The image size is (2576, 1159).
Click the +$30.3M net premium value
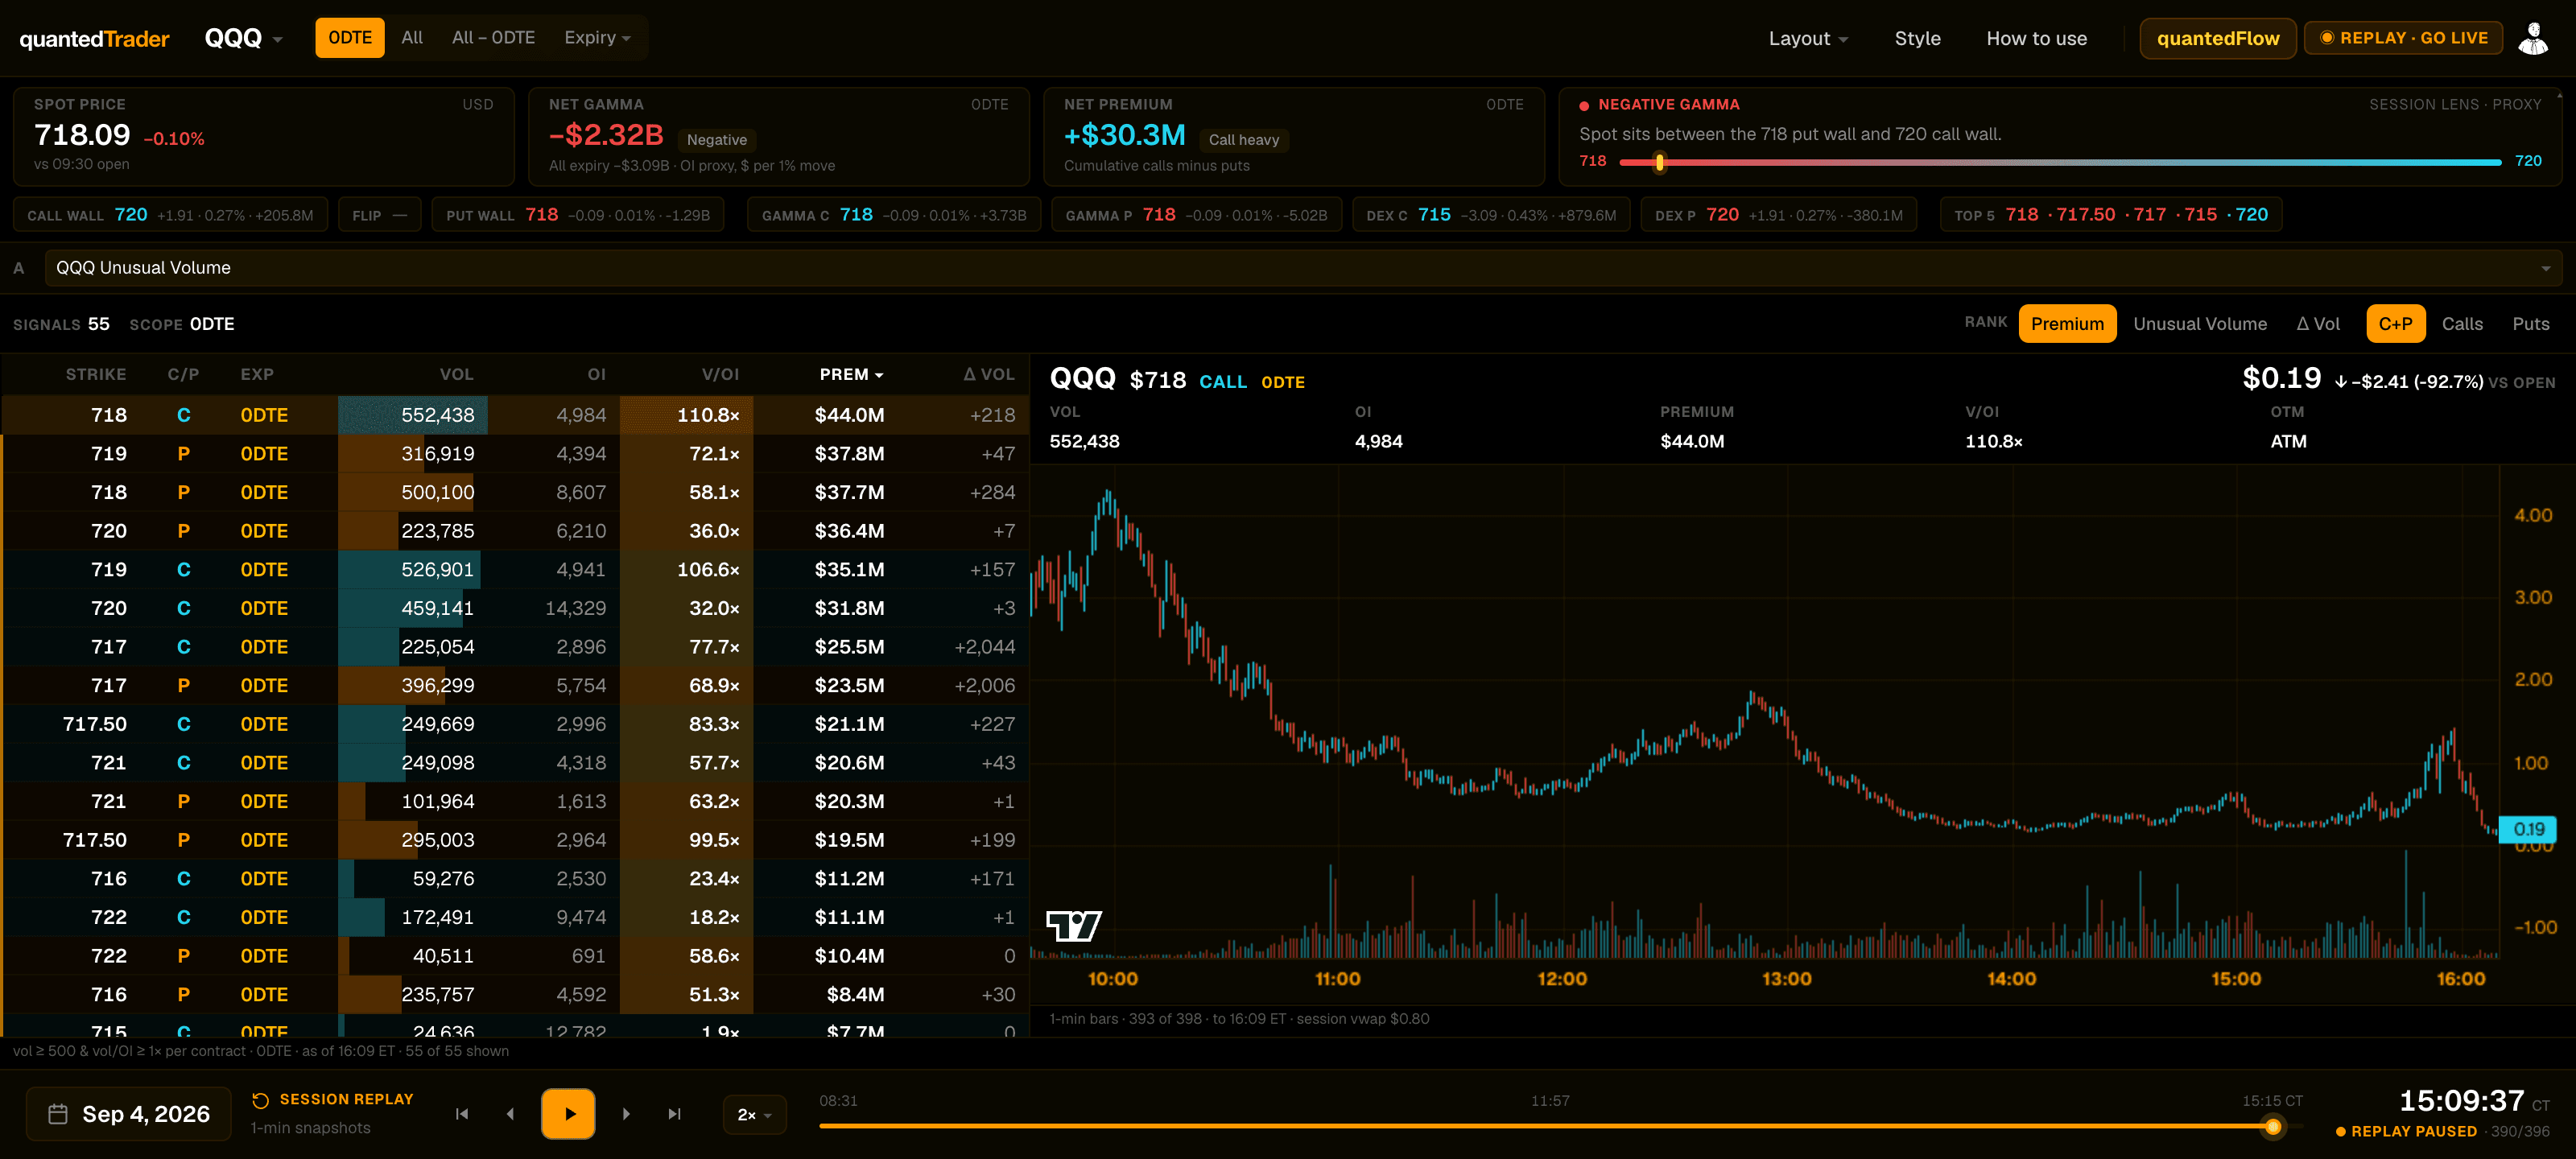coord(1124,135)
